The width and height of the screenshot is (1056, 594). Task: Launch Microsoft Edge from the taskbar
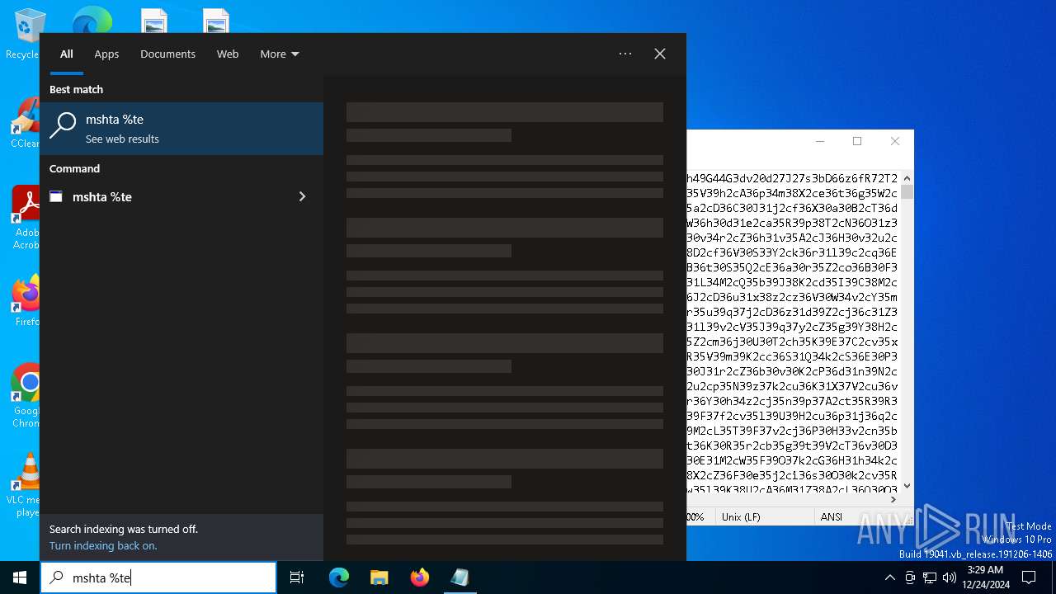point(339,577)
